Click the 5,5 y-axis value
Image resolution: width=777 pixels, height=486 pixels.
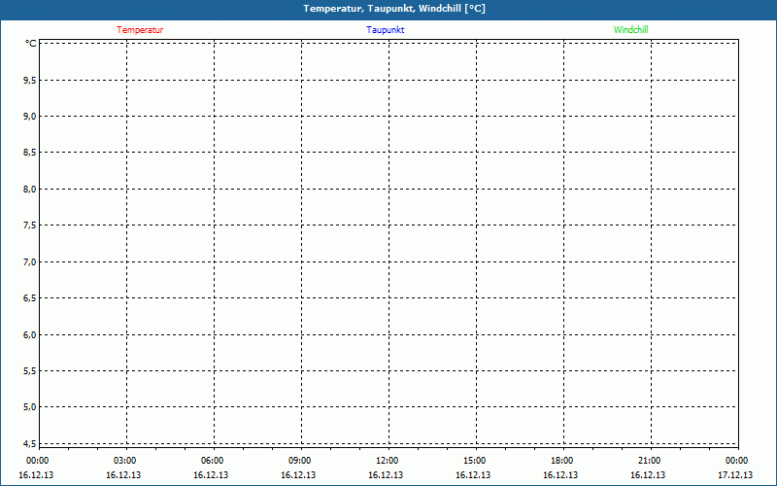(x=30, y=371)
